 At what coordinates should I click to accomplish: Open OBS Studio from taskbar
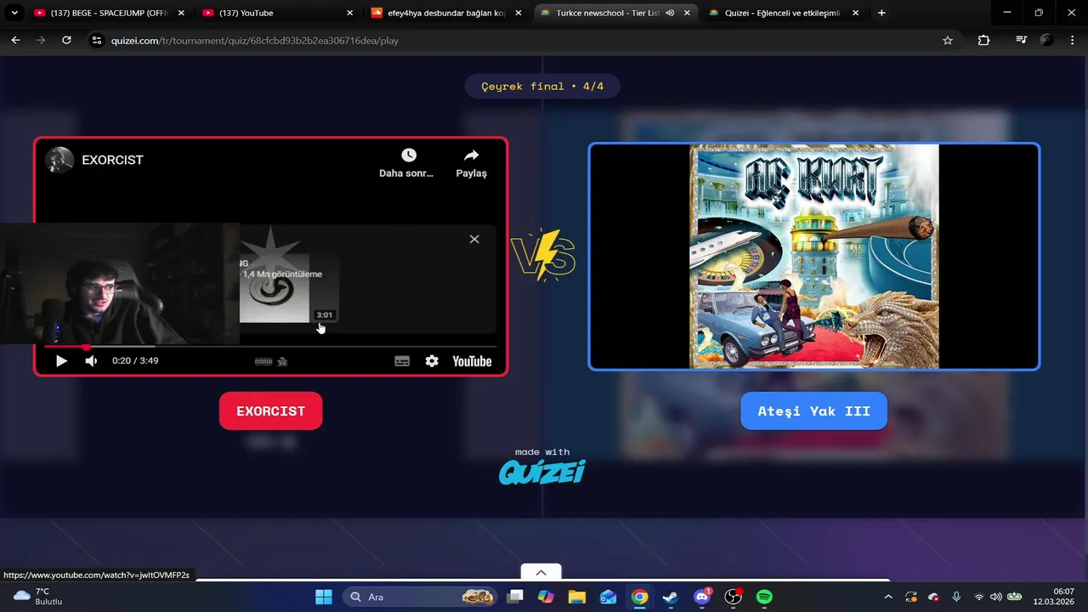pyautogui.click(x=733, y=597)
